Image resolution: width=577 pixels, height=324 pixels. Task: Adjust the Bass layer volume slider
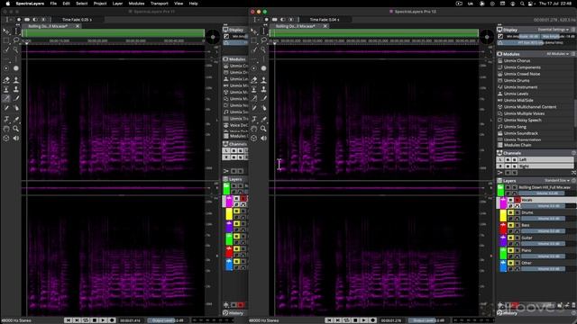pos(543,231)
